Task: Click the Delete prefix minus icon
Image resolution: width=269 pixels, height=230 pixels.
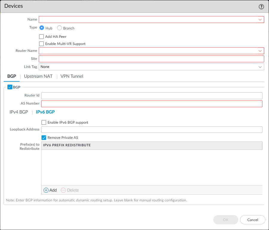Action: (x=63, y=190)
